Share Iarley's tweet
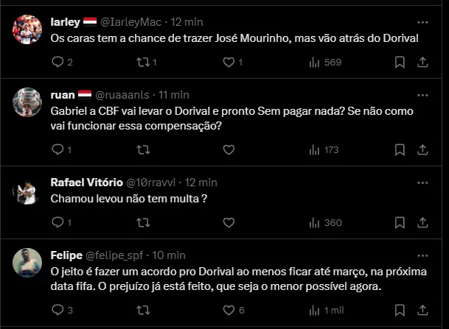 pyautogui.click(x=422, y=63)
